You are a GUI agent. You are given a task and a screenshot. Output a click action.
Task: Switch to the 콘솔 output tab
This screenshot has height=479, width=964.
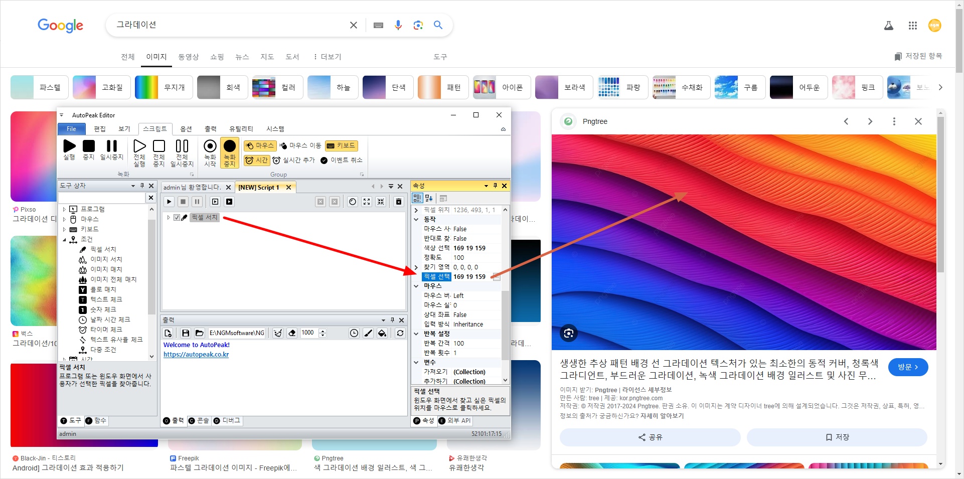pos(199,421)
